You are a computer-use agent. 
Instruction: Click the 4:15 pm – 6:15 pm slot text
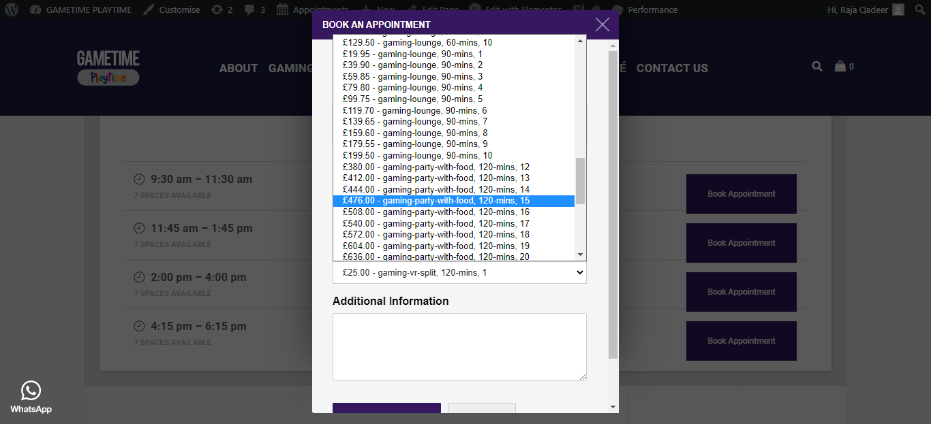pos(198,327)
